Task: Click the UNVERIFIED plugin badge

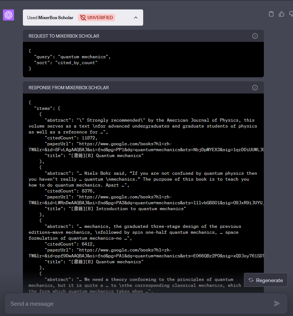Action: coord(97,18)
